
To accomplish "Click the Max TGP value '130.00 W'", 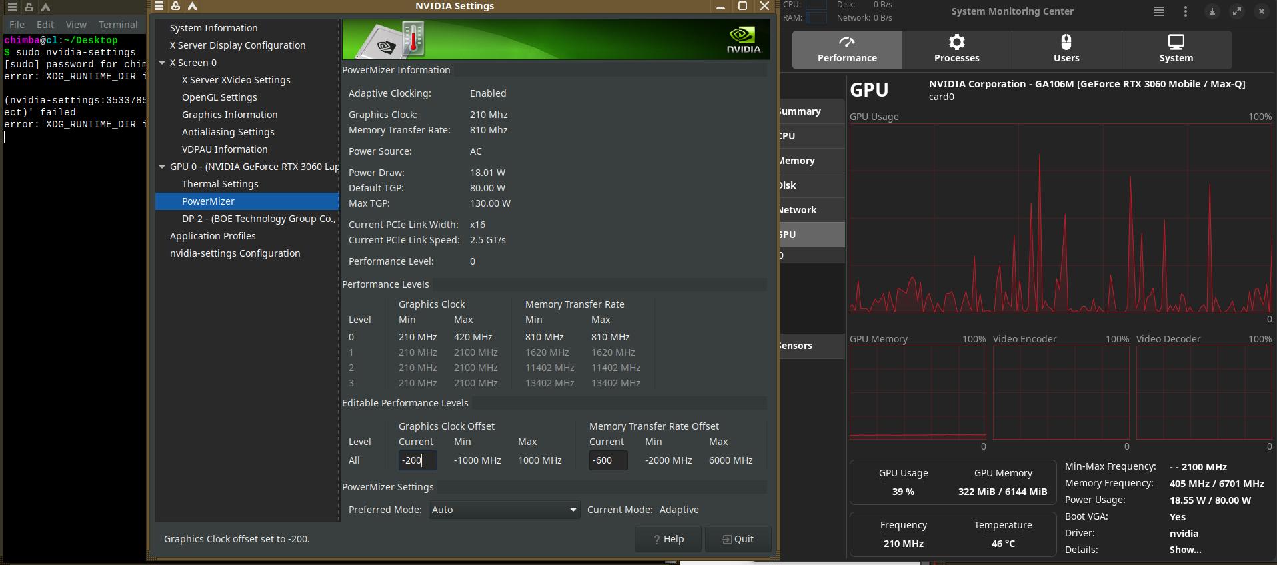I will click(490, 203).
